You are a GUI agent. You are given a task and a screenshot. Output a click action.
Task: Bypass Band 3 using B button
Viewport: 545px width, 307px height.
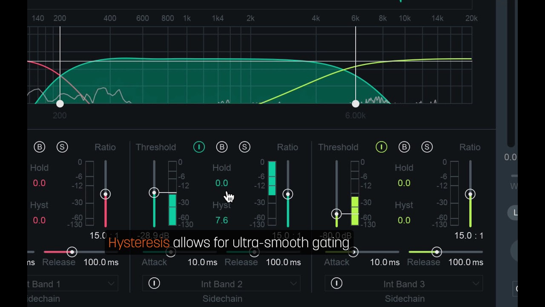[x=404, y=147]
